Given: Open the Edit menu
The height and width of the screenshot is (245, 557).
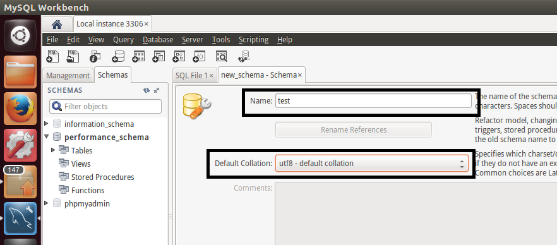Looking at the screenshot, I should click(73, 40).
